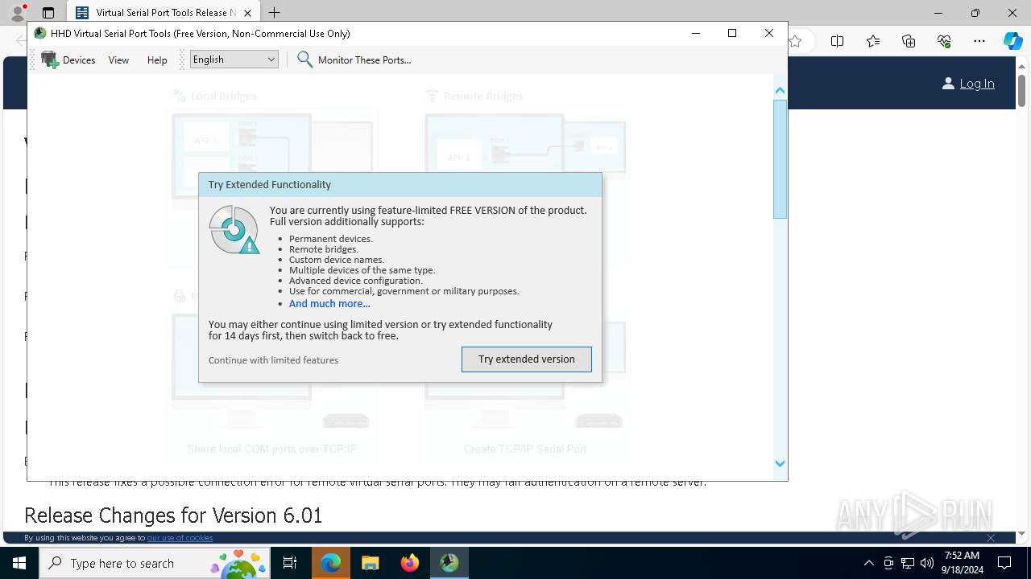The height and width of the screenshot is (579, 1031).
Task: Open the Copilot icon in browser
Action: [x=1013, y=42]
